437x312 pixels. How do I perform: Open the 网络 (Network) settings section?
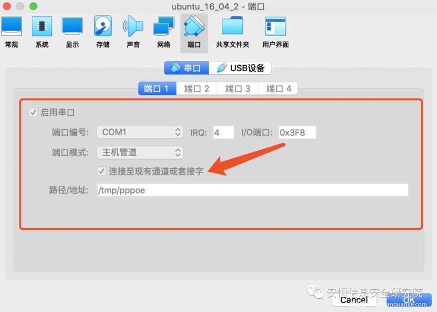point(163,32)
